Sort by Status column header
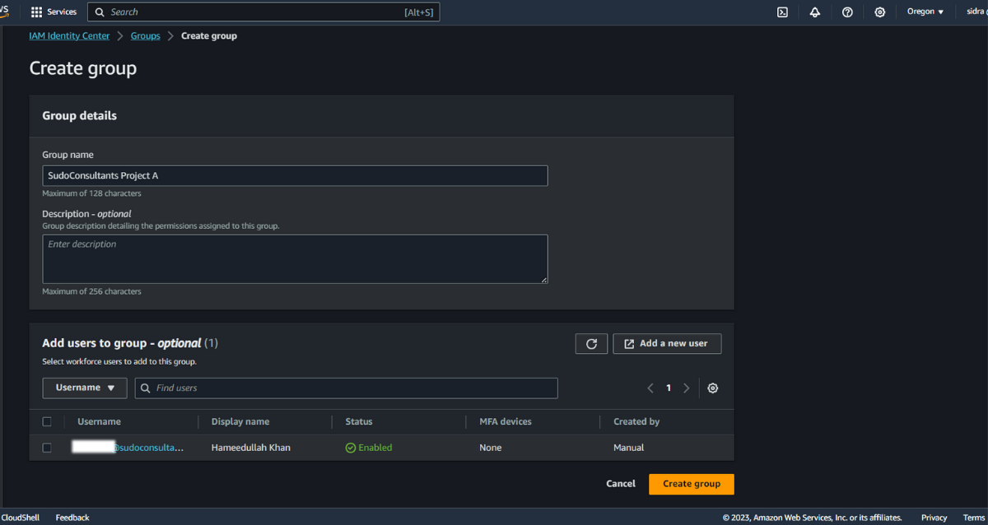Viewport: 988px width, 525px height. 359,421
